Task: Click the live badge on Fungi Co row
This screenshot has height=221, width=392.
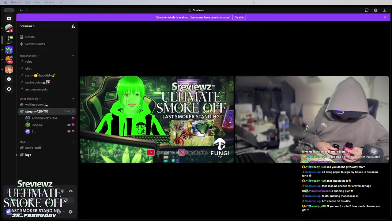Action: (x=73, y=125)
